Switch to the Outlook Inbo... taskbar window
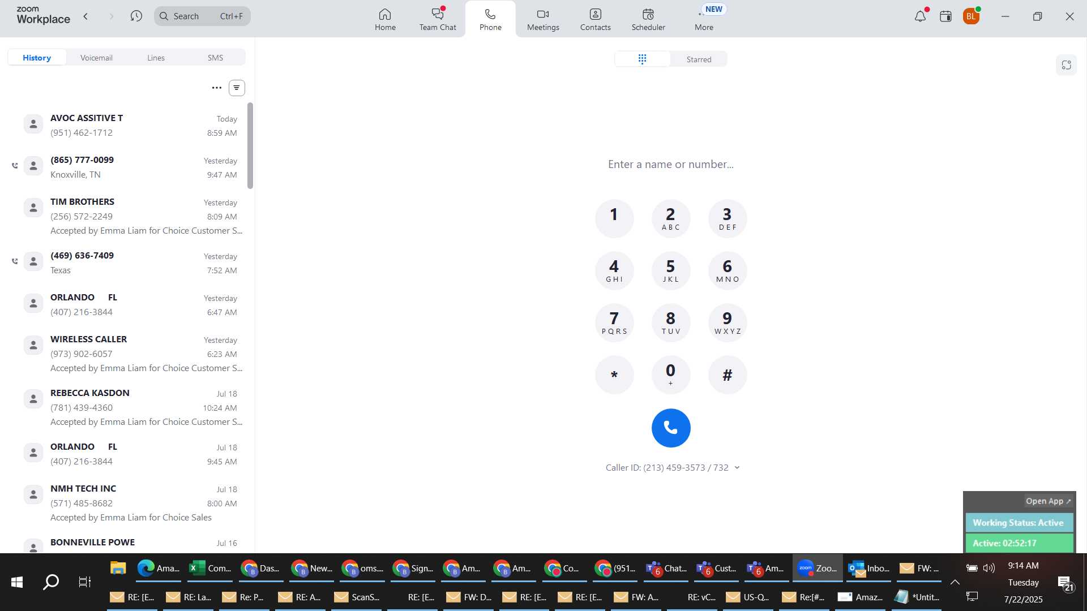The image size is (1087, 611). pyautogui.click(x=868, y=568)
